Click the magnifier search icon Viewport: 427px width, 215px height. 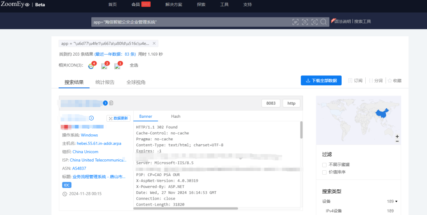tap(323, 22)
